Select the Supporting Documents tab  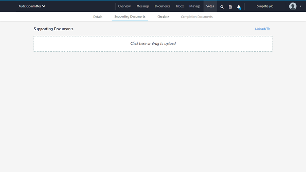[x=130, y=17]
